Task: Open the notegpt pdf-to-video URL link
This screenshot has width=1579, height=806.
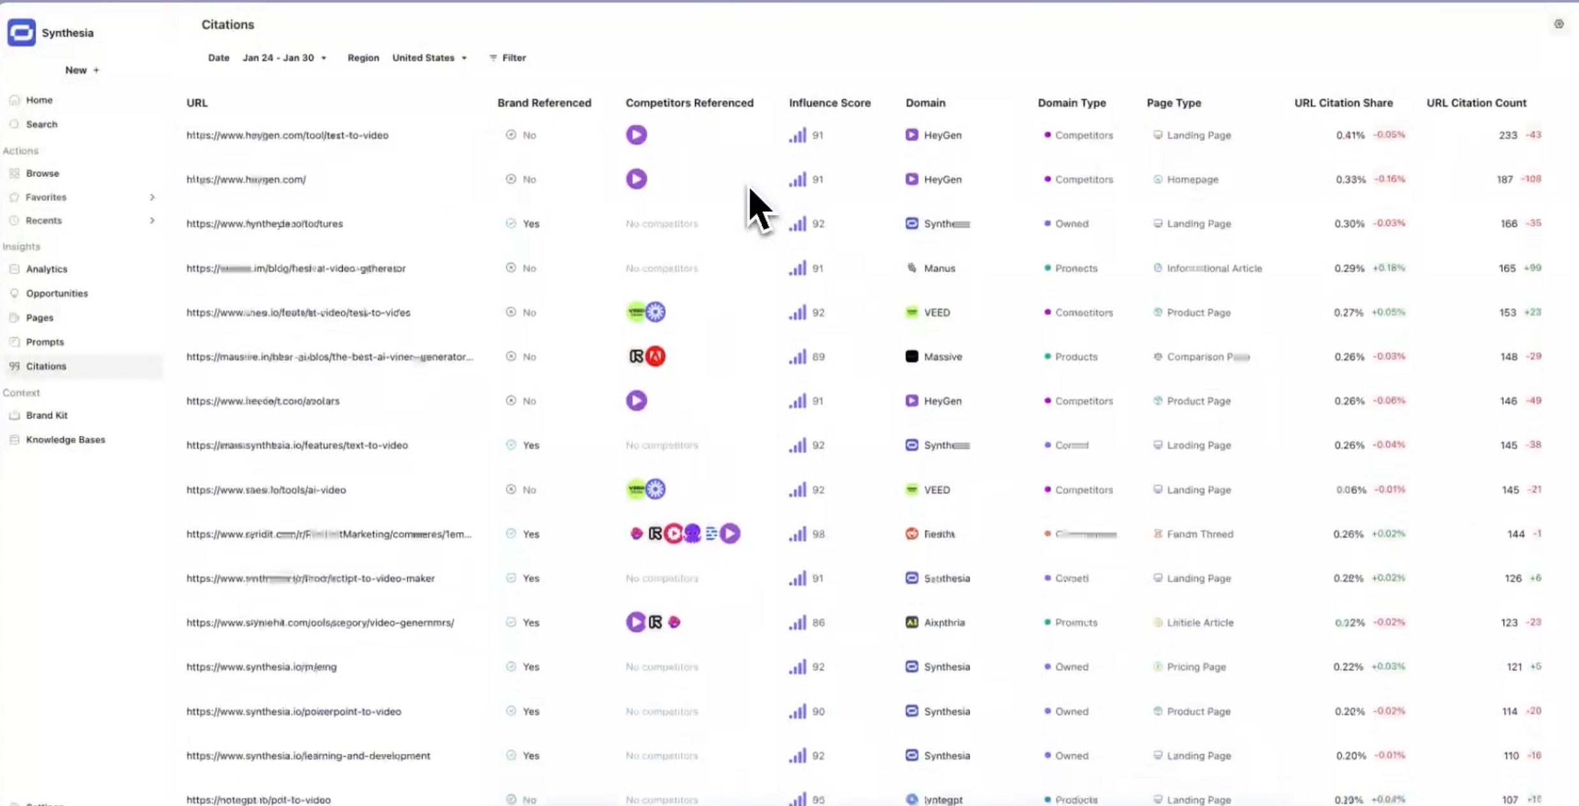Action: click(x=258, y=800)
